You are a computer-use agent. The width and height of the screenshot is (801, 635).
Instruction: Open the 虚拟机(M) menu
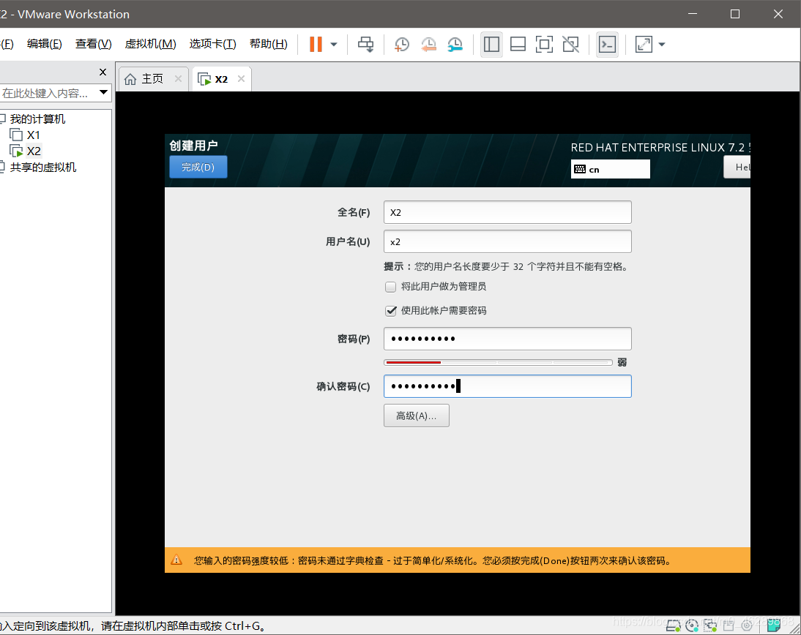[150, 44]
